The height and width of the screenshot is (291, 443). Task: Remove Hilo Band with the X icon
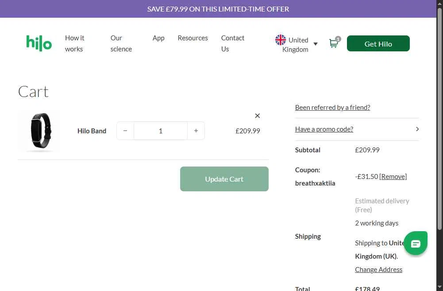[x=258, y=116]
